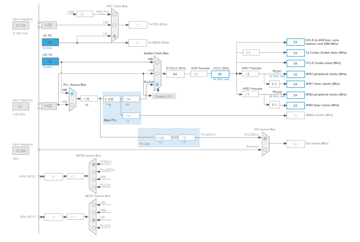Click the 48MHz clocks output value box
The image size is (360, 242).
click(295, 115)
